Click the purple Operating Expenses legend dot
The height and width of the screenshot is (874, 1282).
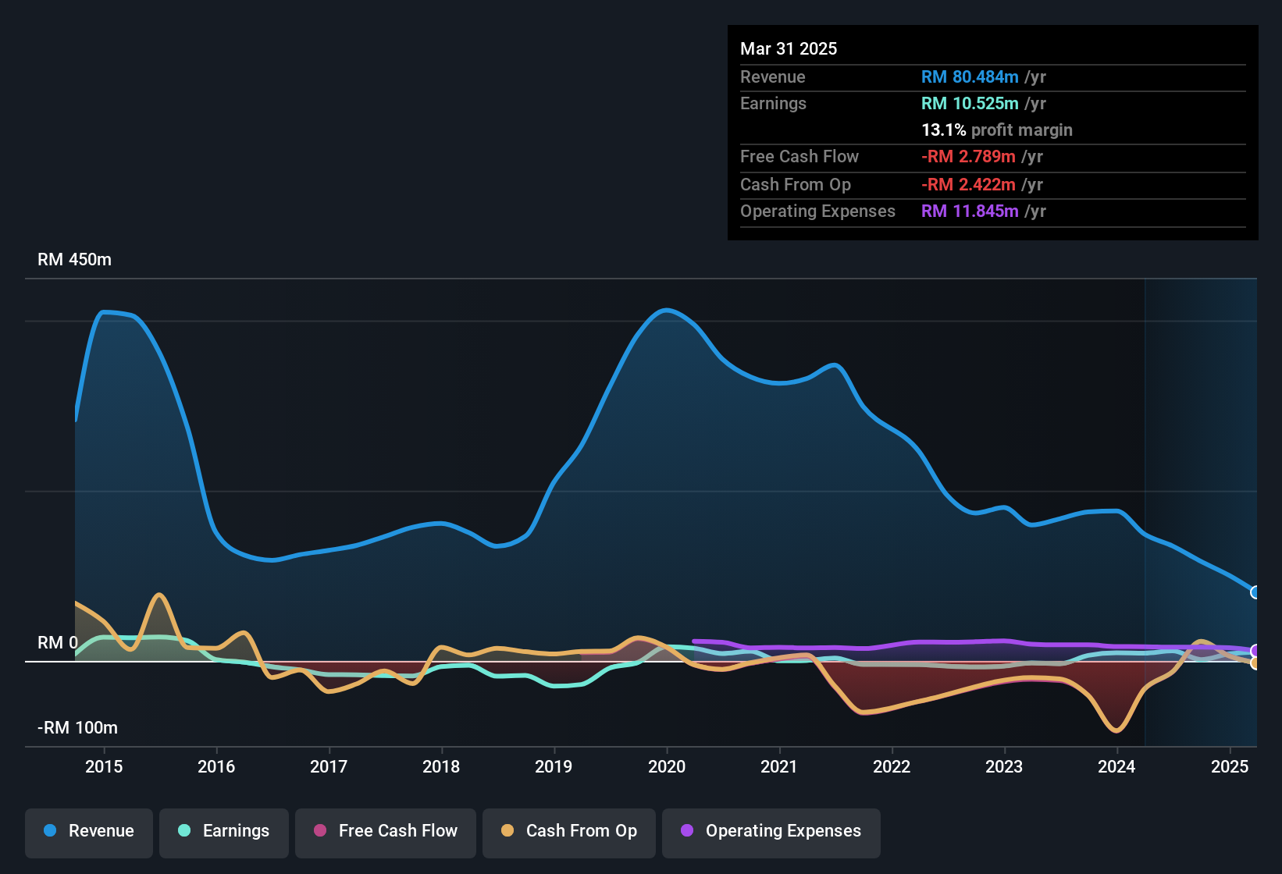coord(686,831)
